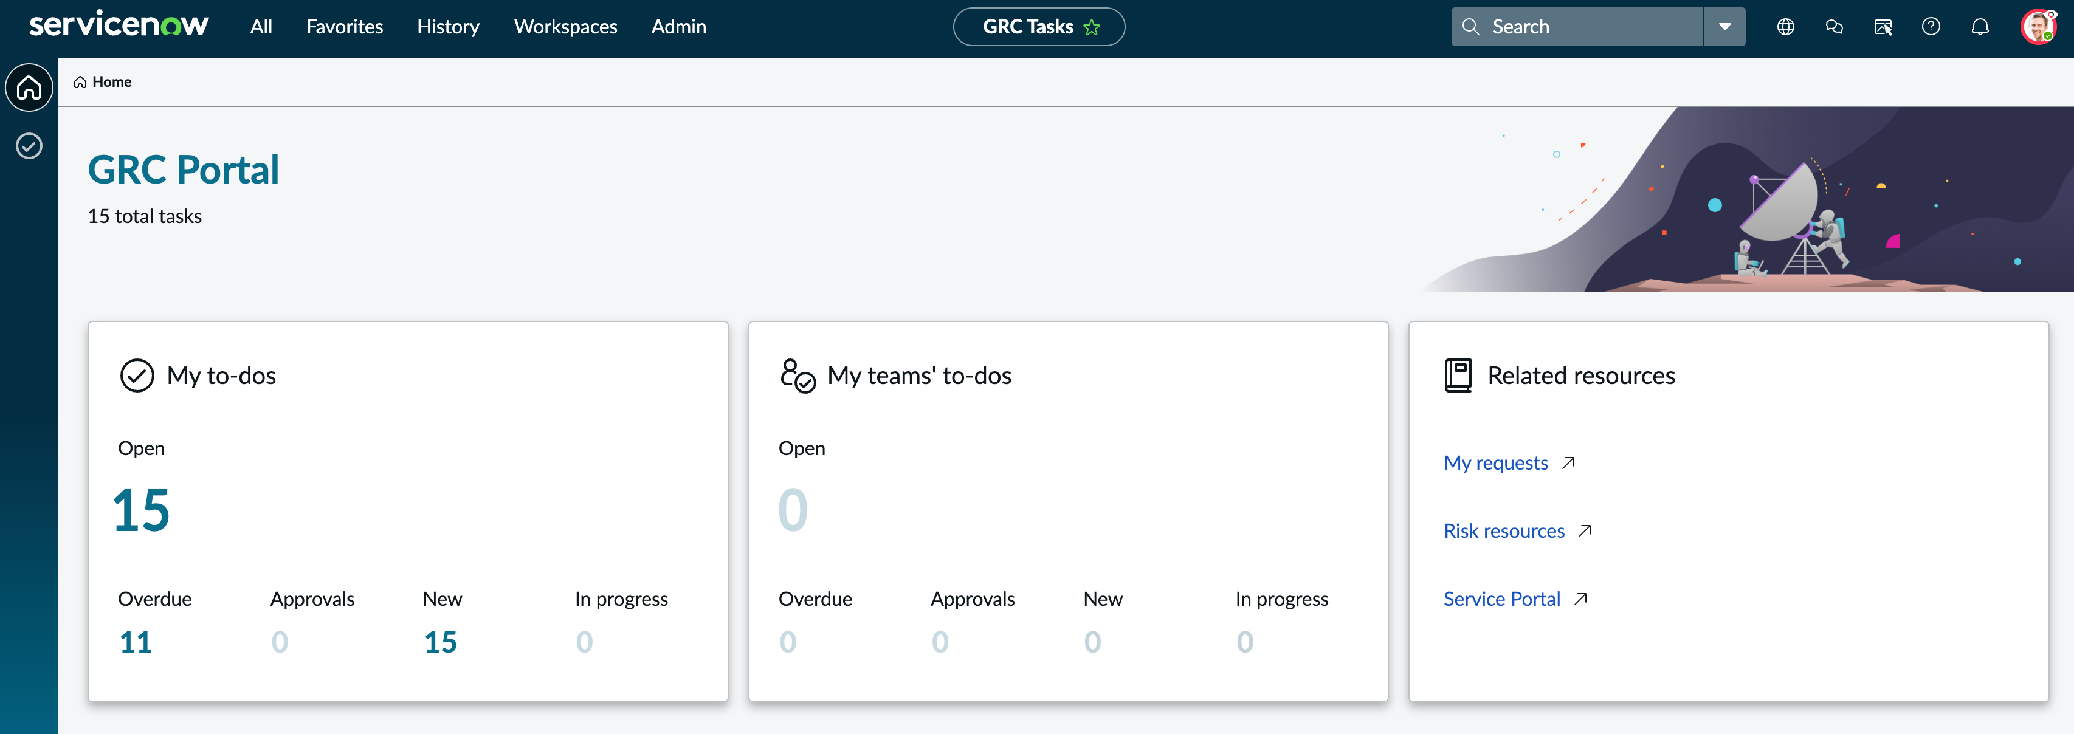Click the Home breadcrumb tab

click(102, 82)
